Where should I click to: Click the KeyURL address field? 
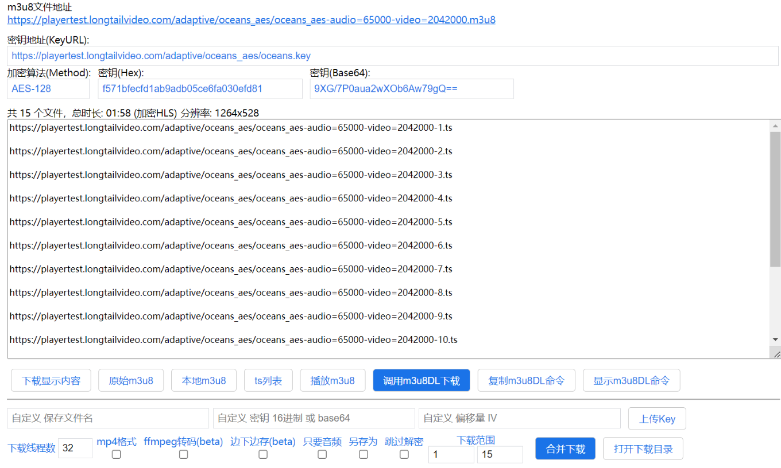tap(393, 56)
